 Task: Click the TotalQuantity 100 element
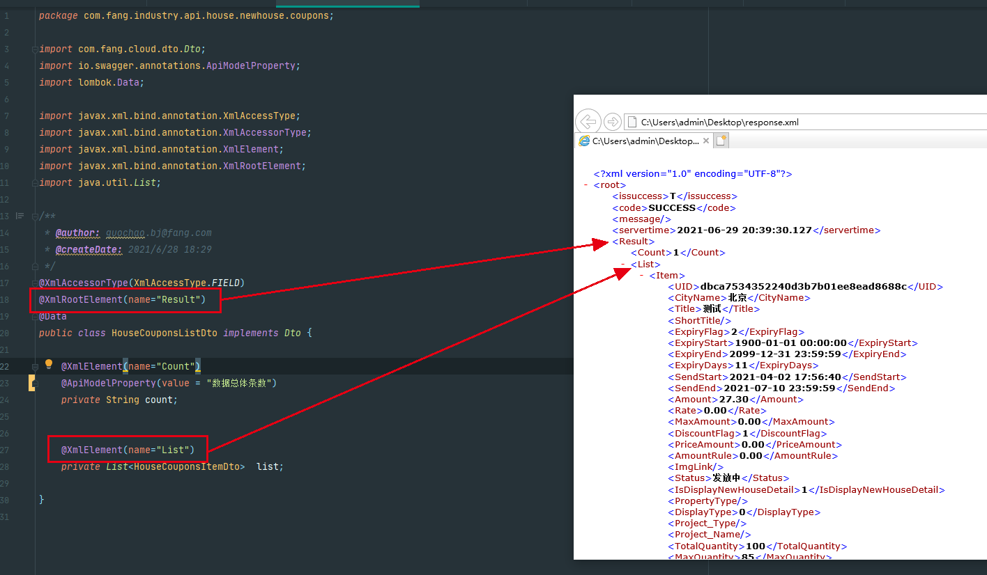[758, 546]
